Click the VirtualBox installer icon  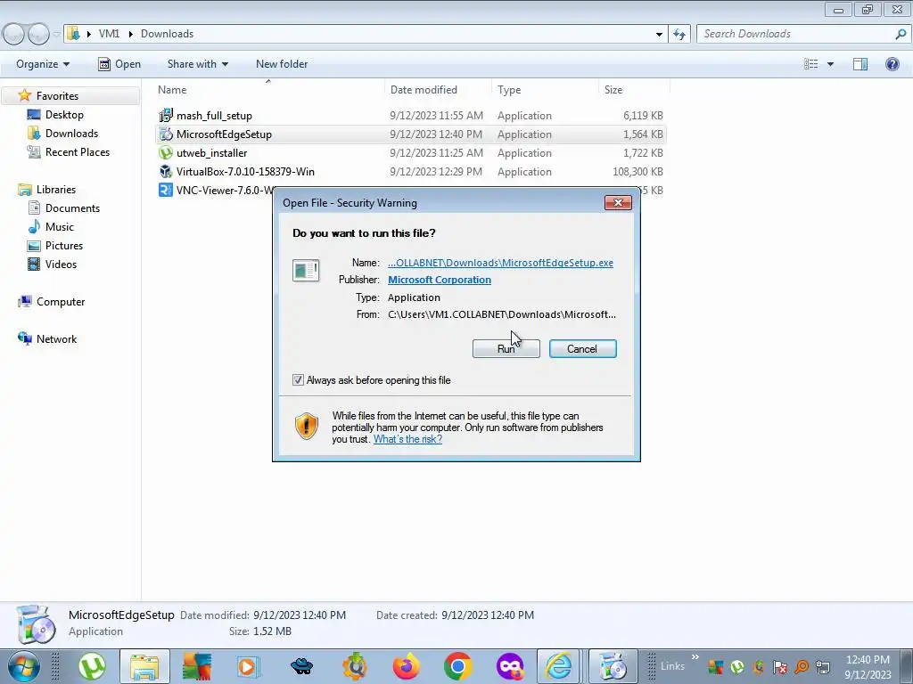(165, 172)
